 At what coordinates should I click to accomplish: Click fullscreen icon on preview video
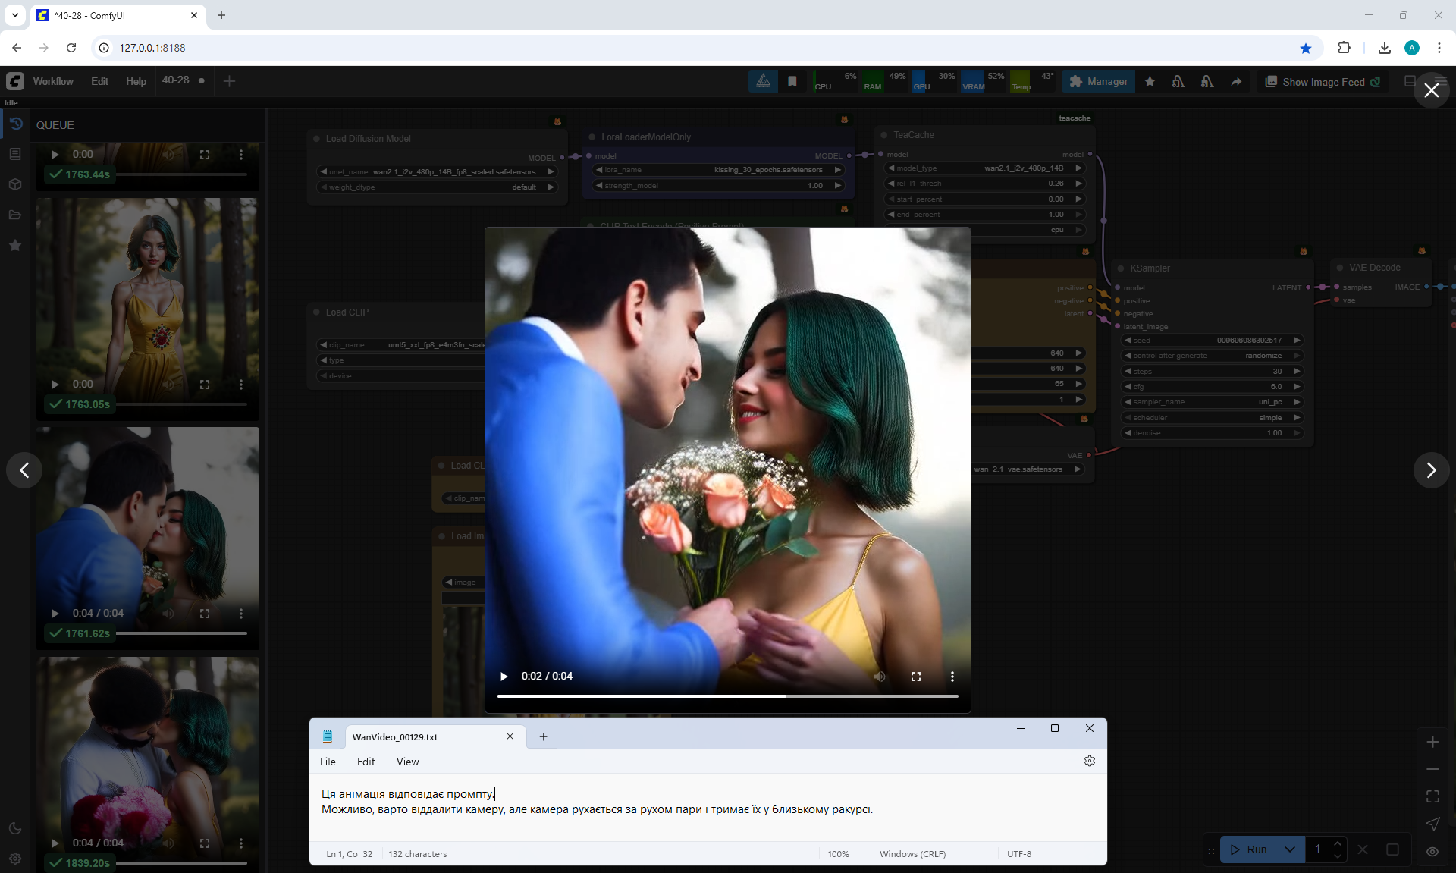pos(916,677)
